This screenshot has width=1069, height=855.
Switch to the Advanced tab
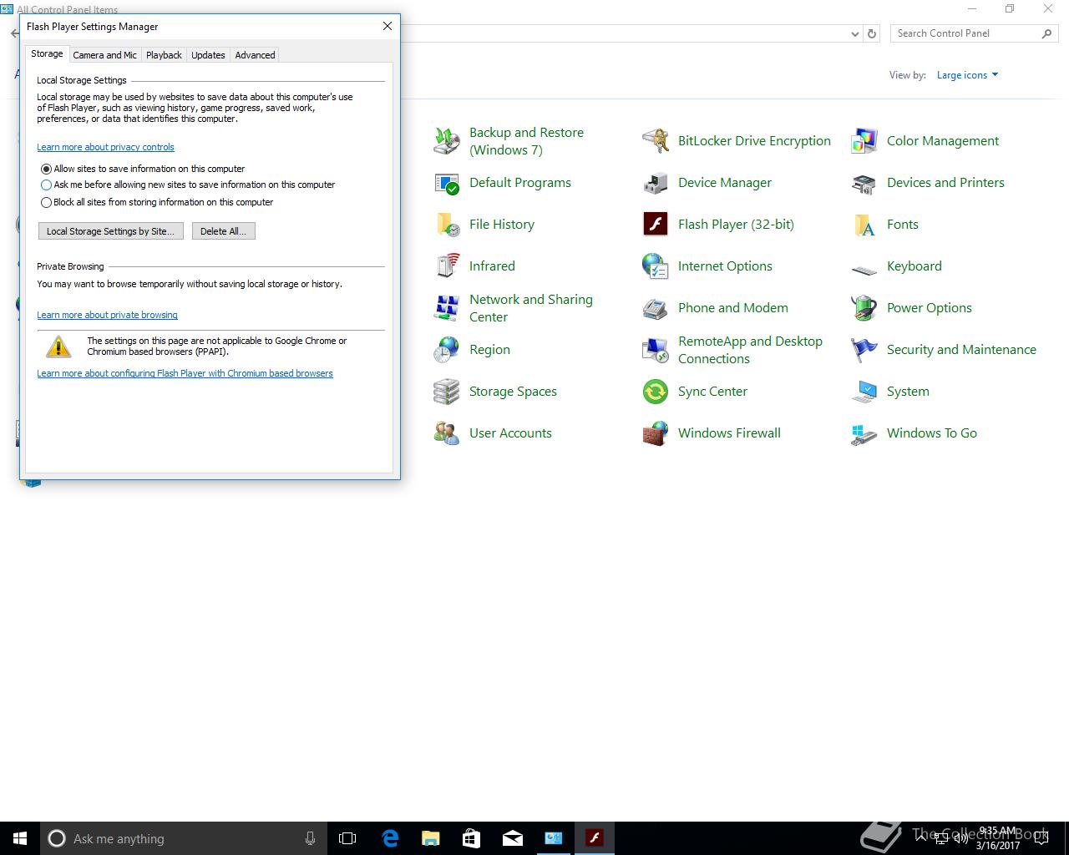click(255, 55)
